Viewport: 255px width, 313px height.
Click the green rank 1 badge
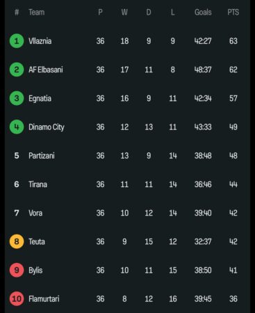point(17,41)
